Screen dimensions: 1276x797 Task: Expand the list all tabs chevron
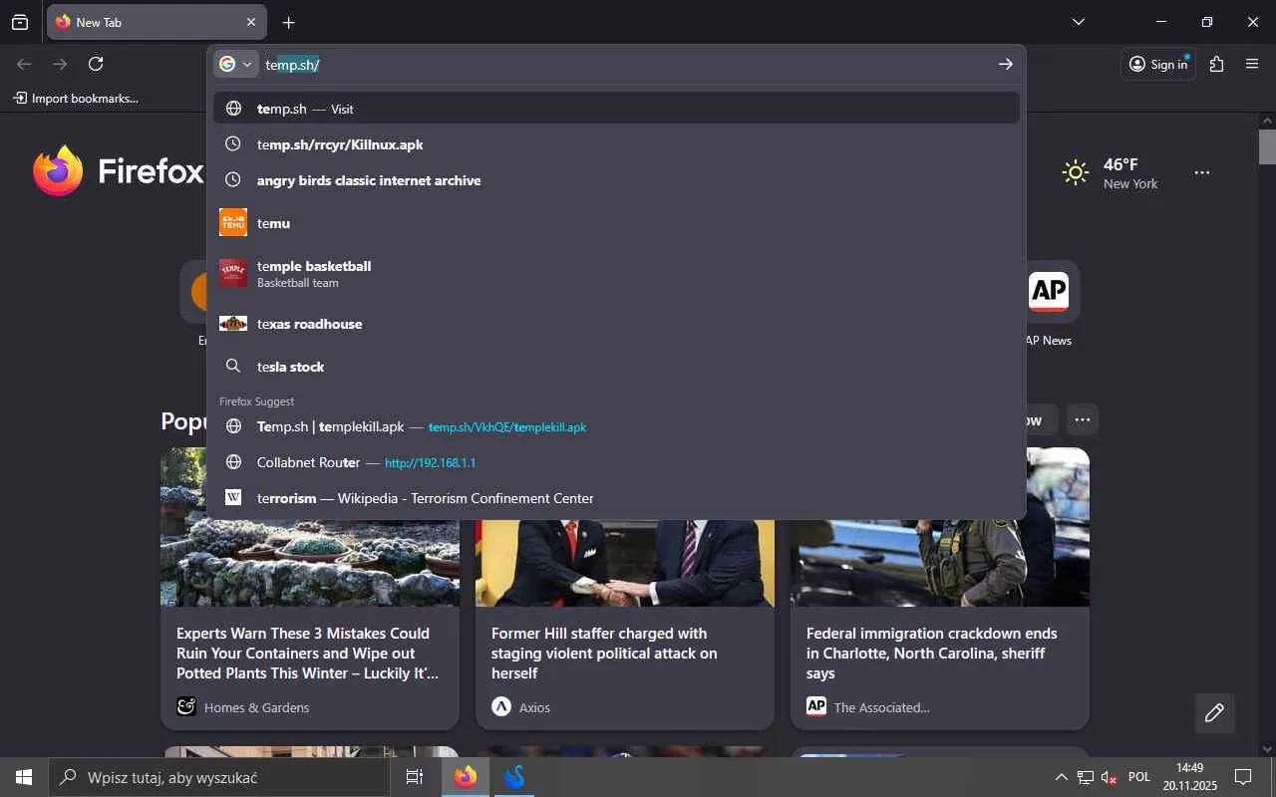(x=1078, y=22)
